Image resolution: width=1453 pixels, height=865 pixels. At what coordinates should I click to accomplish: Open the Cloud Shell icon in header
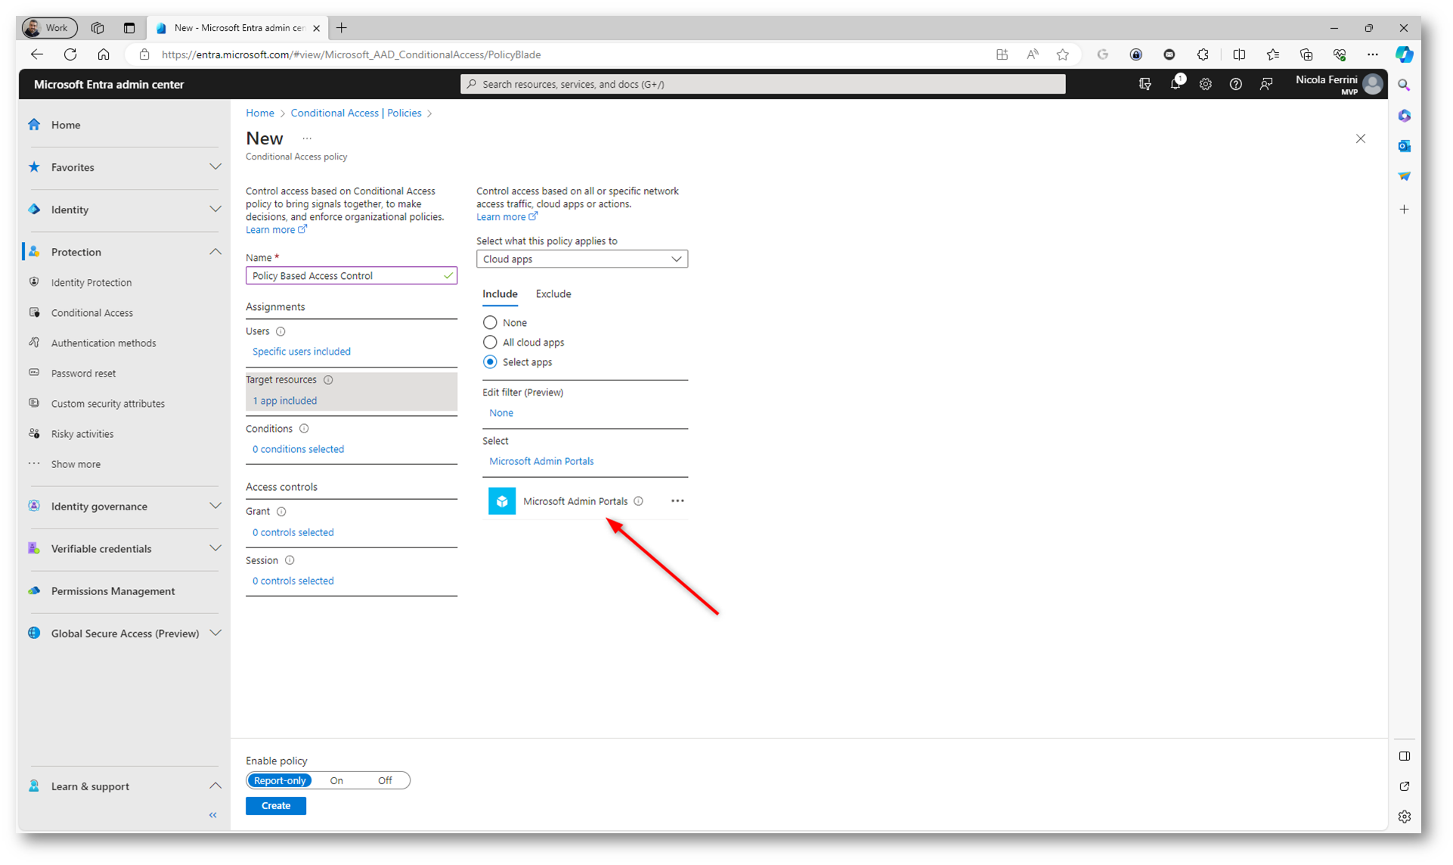tap(1145, 84)
